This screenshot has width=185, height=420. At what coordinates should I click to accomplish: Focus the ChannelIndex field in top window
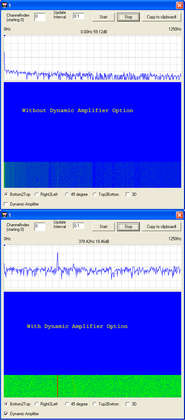(40, 17)
